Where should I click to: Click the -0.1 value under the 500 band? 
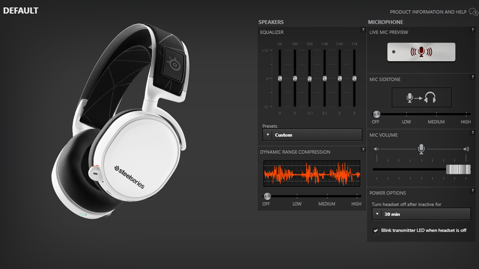pyautogui.click(x=310, y=113)
